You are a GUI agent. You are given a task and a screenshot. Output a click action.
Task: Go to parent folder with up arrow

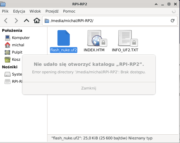(x=27, y=21)
